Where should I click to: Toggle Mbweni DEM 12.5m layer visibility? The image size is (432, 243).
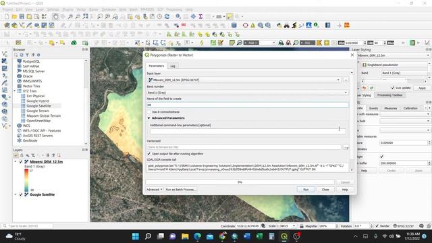(x=21, y=162)
